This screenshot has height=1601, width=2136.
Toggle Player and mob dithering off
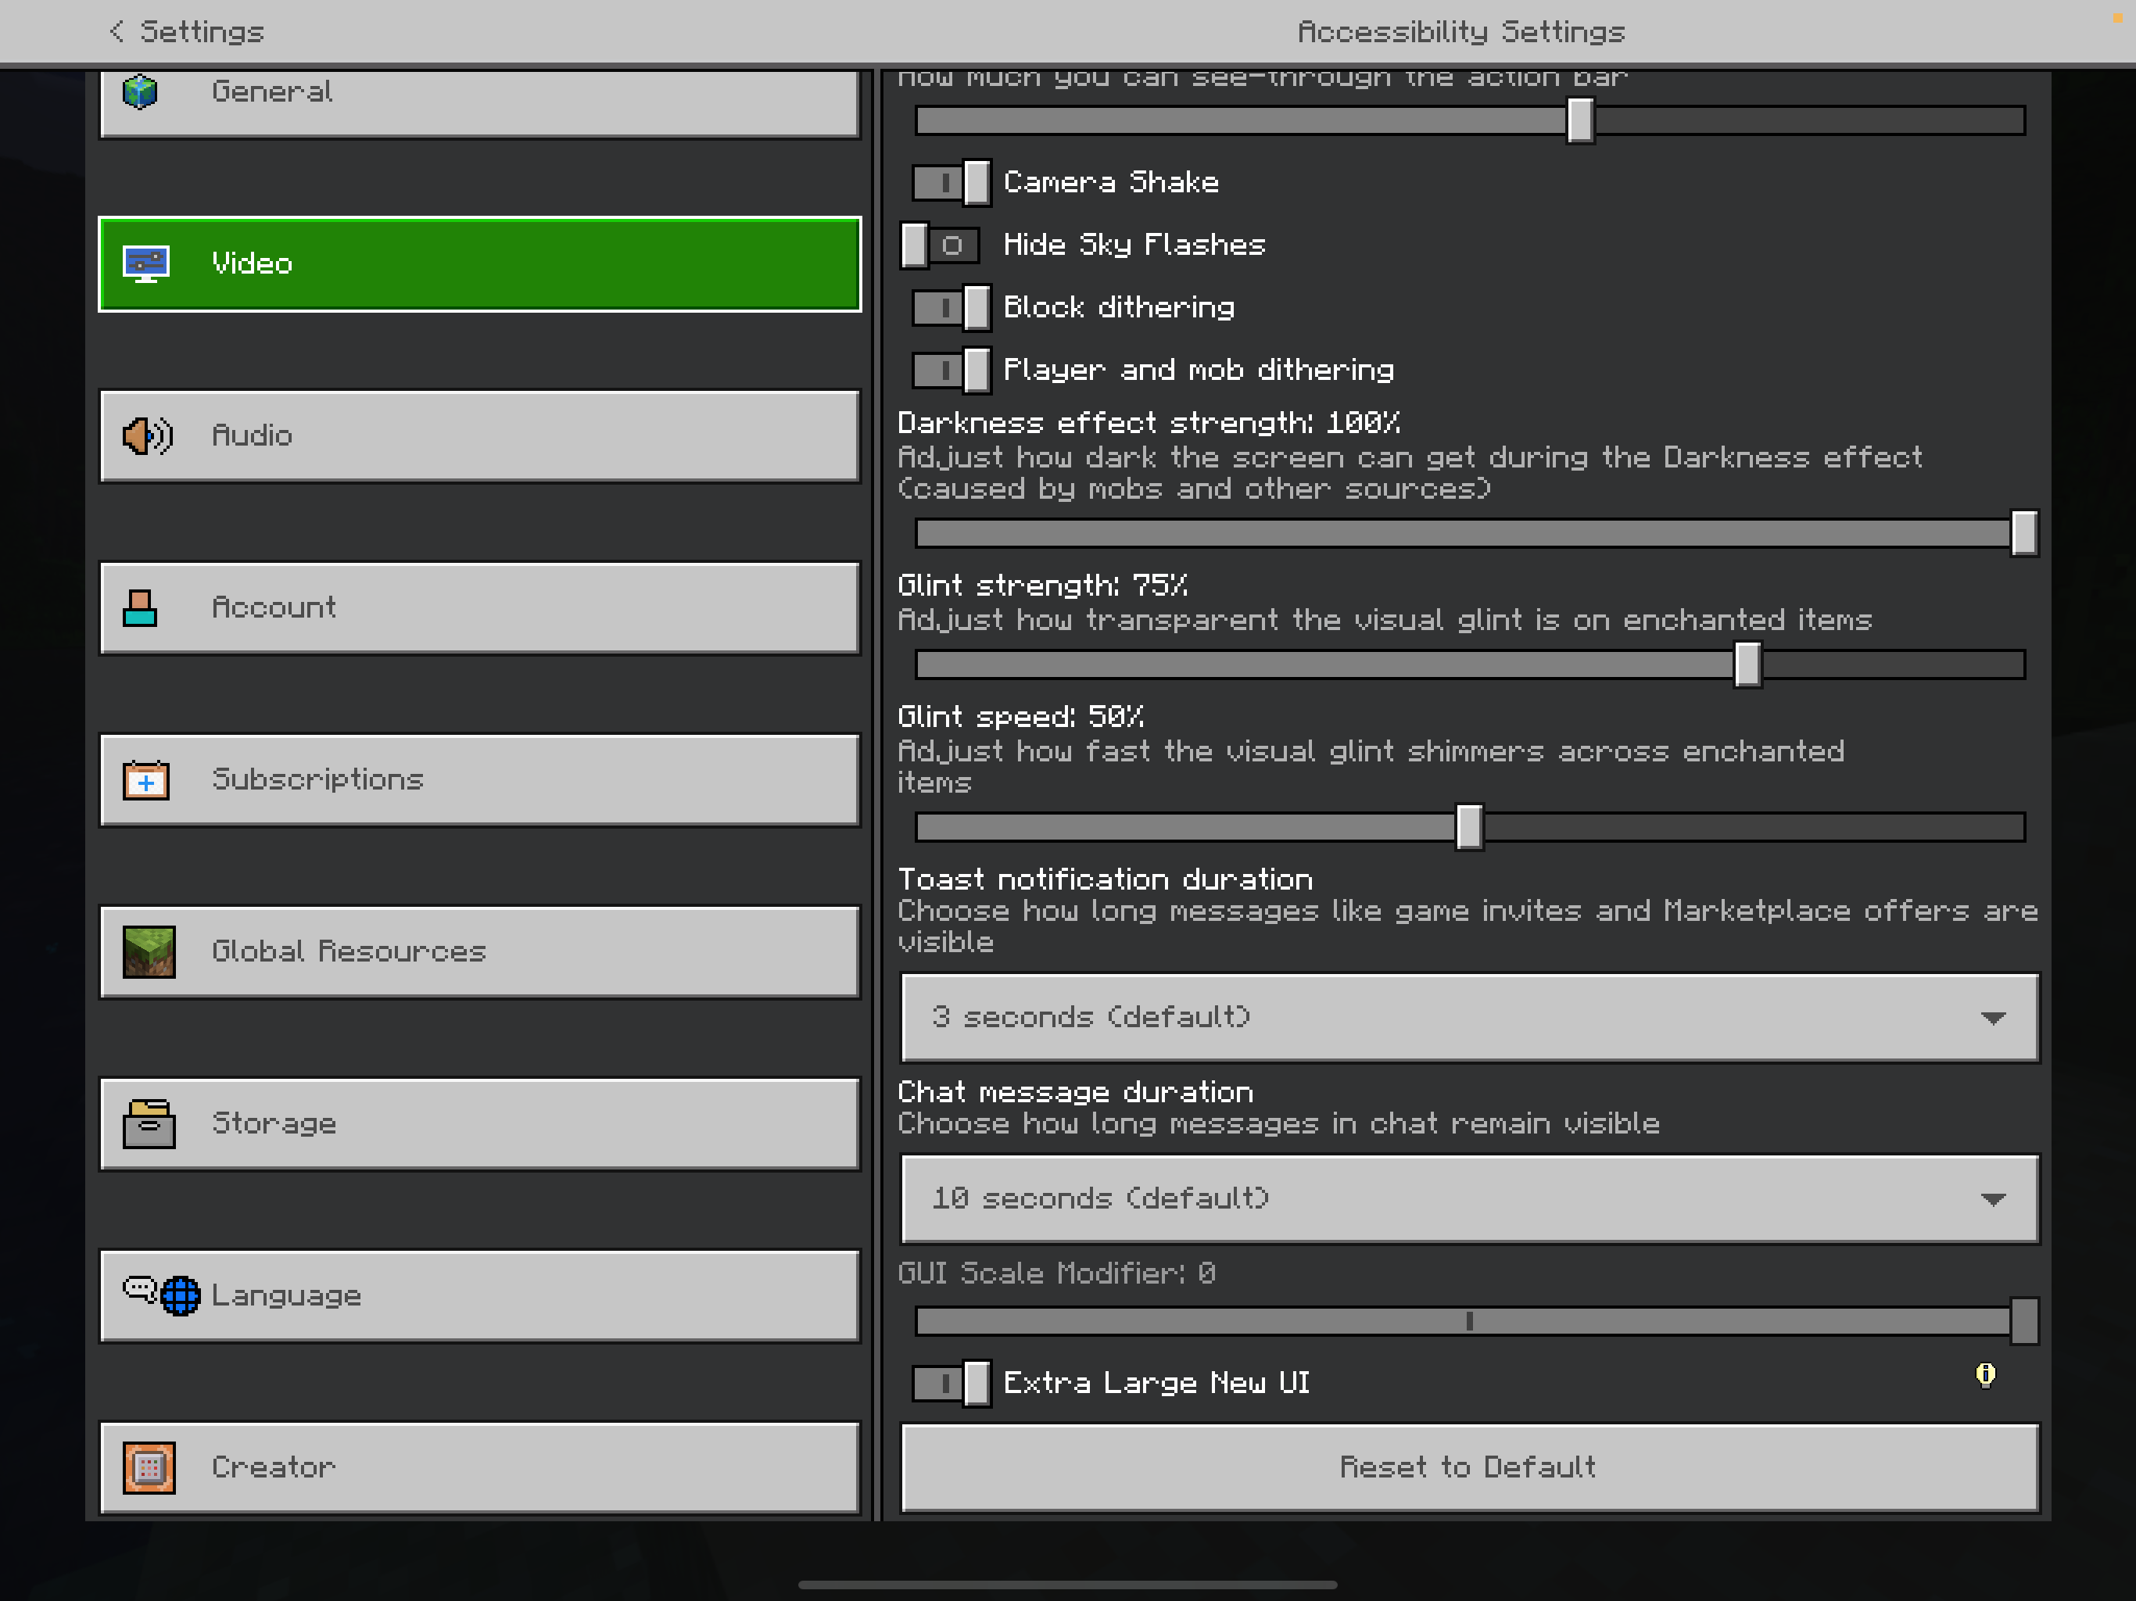point(952,371)
